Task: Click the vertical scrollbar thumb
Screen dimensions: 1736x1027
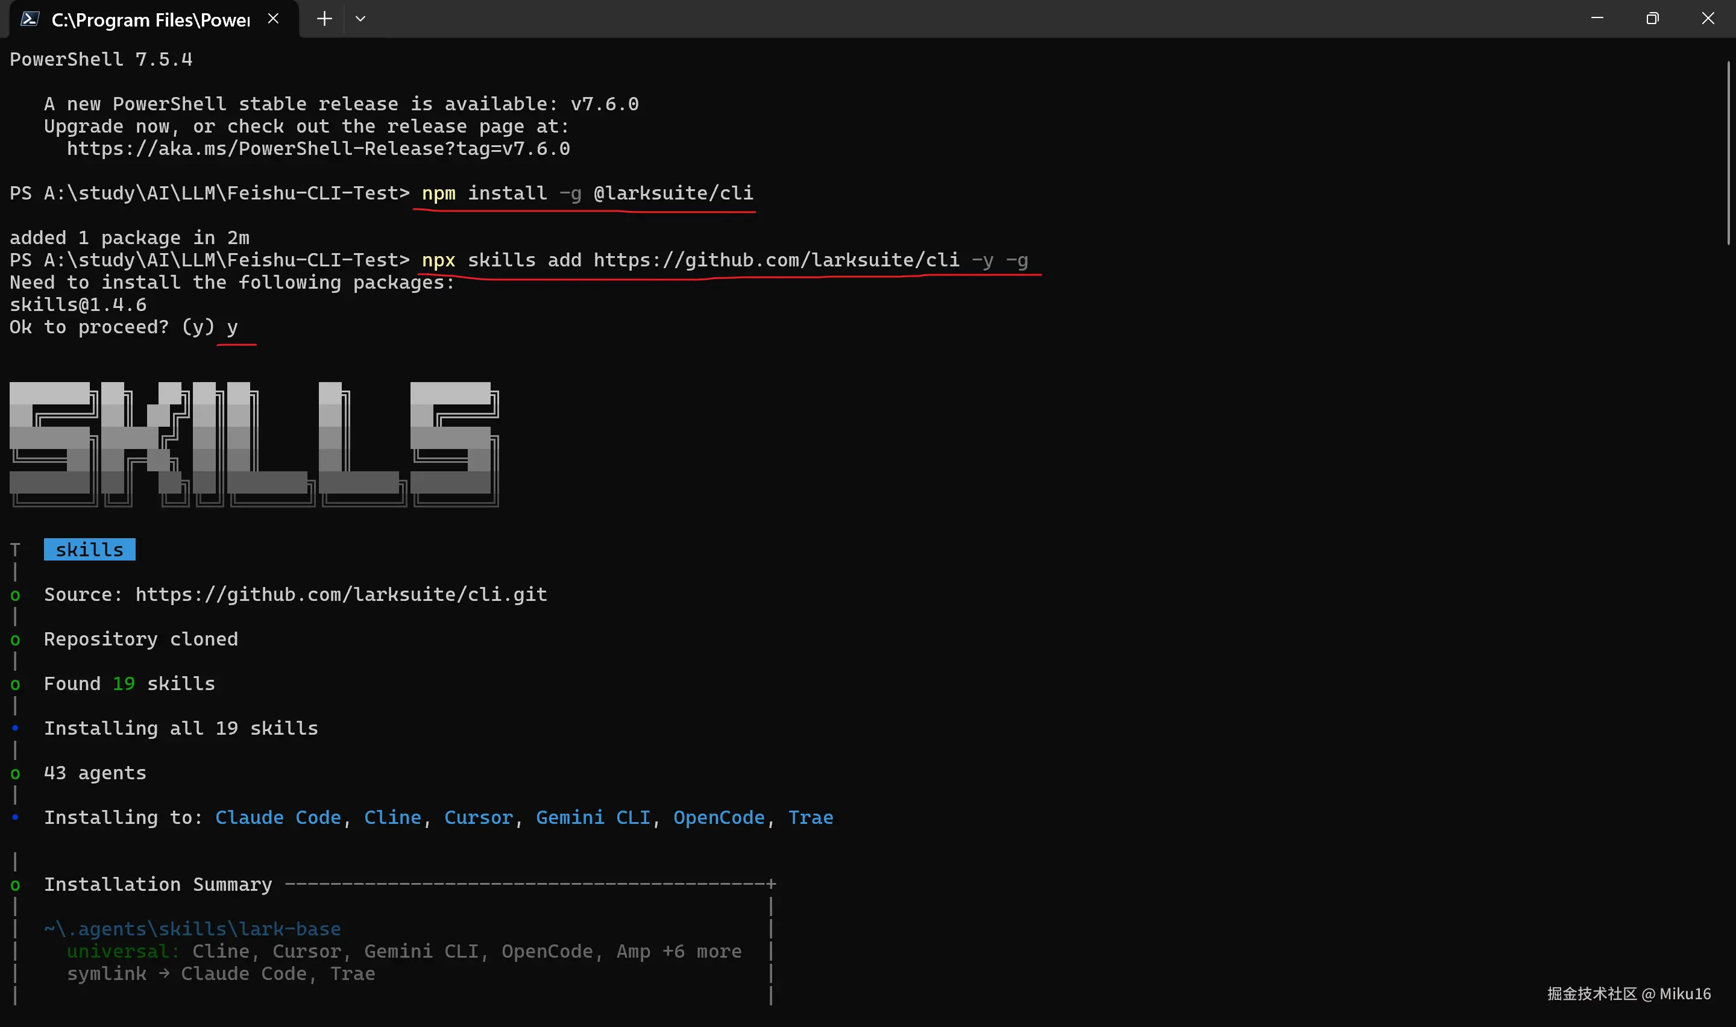Action: (x=1728, y=152)
